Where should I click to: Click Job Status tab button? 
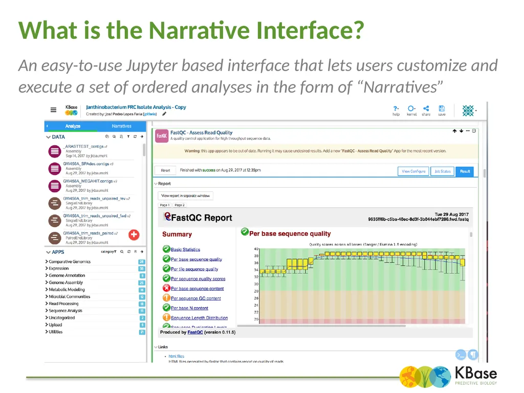(443, 171)
